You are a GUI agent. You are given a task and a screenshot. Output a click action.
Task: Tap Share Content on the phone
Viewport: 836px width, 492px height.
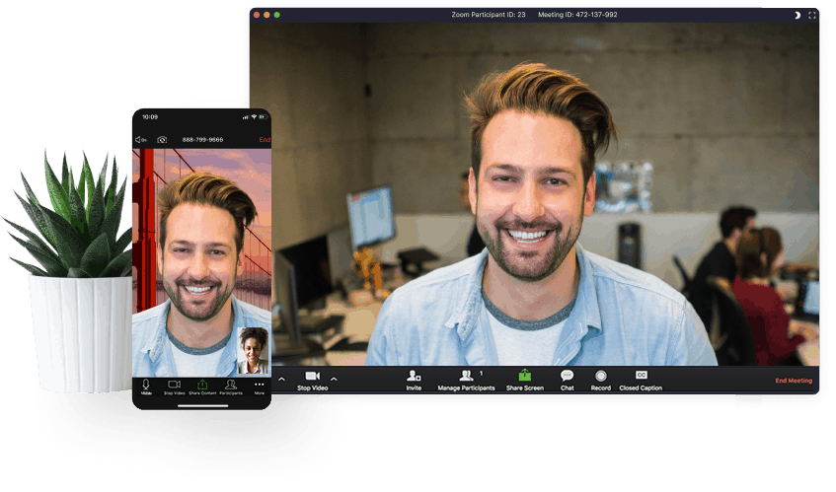tap(202, 386)
